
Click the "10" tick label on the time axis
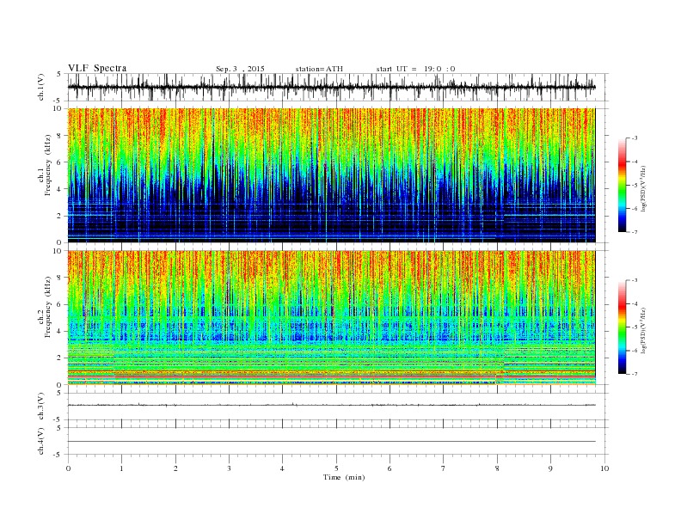point(604,468)
